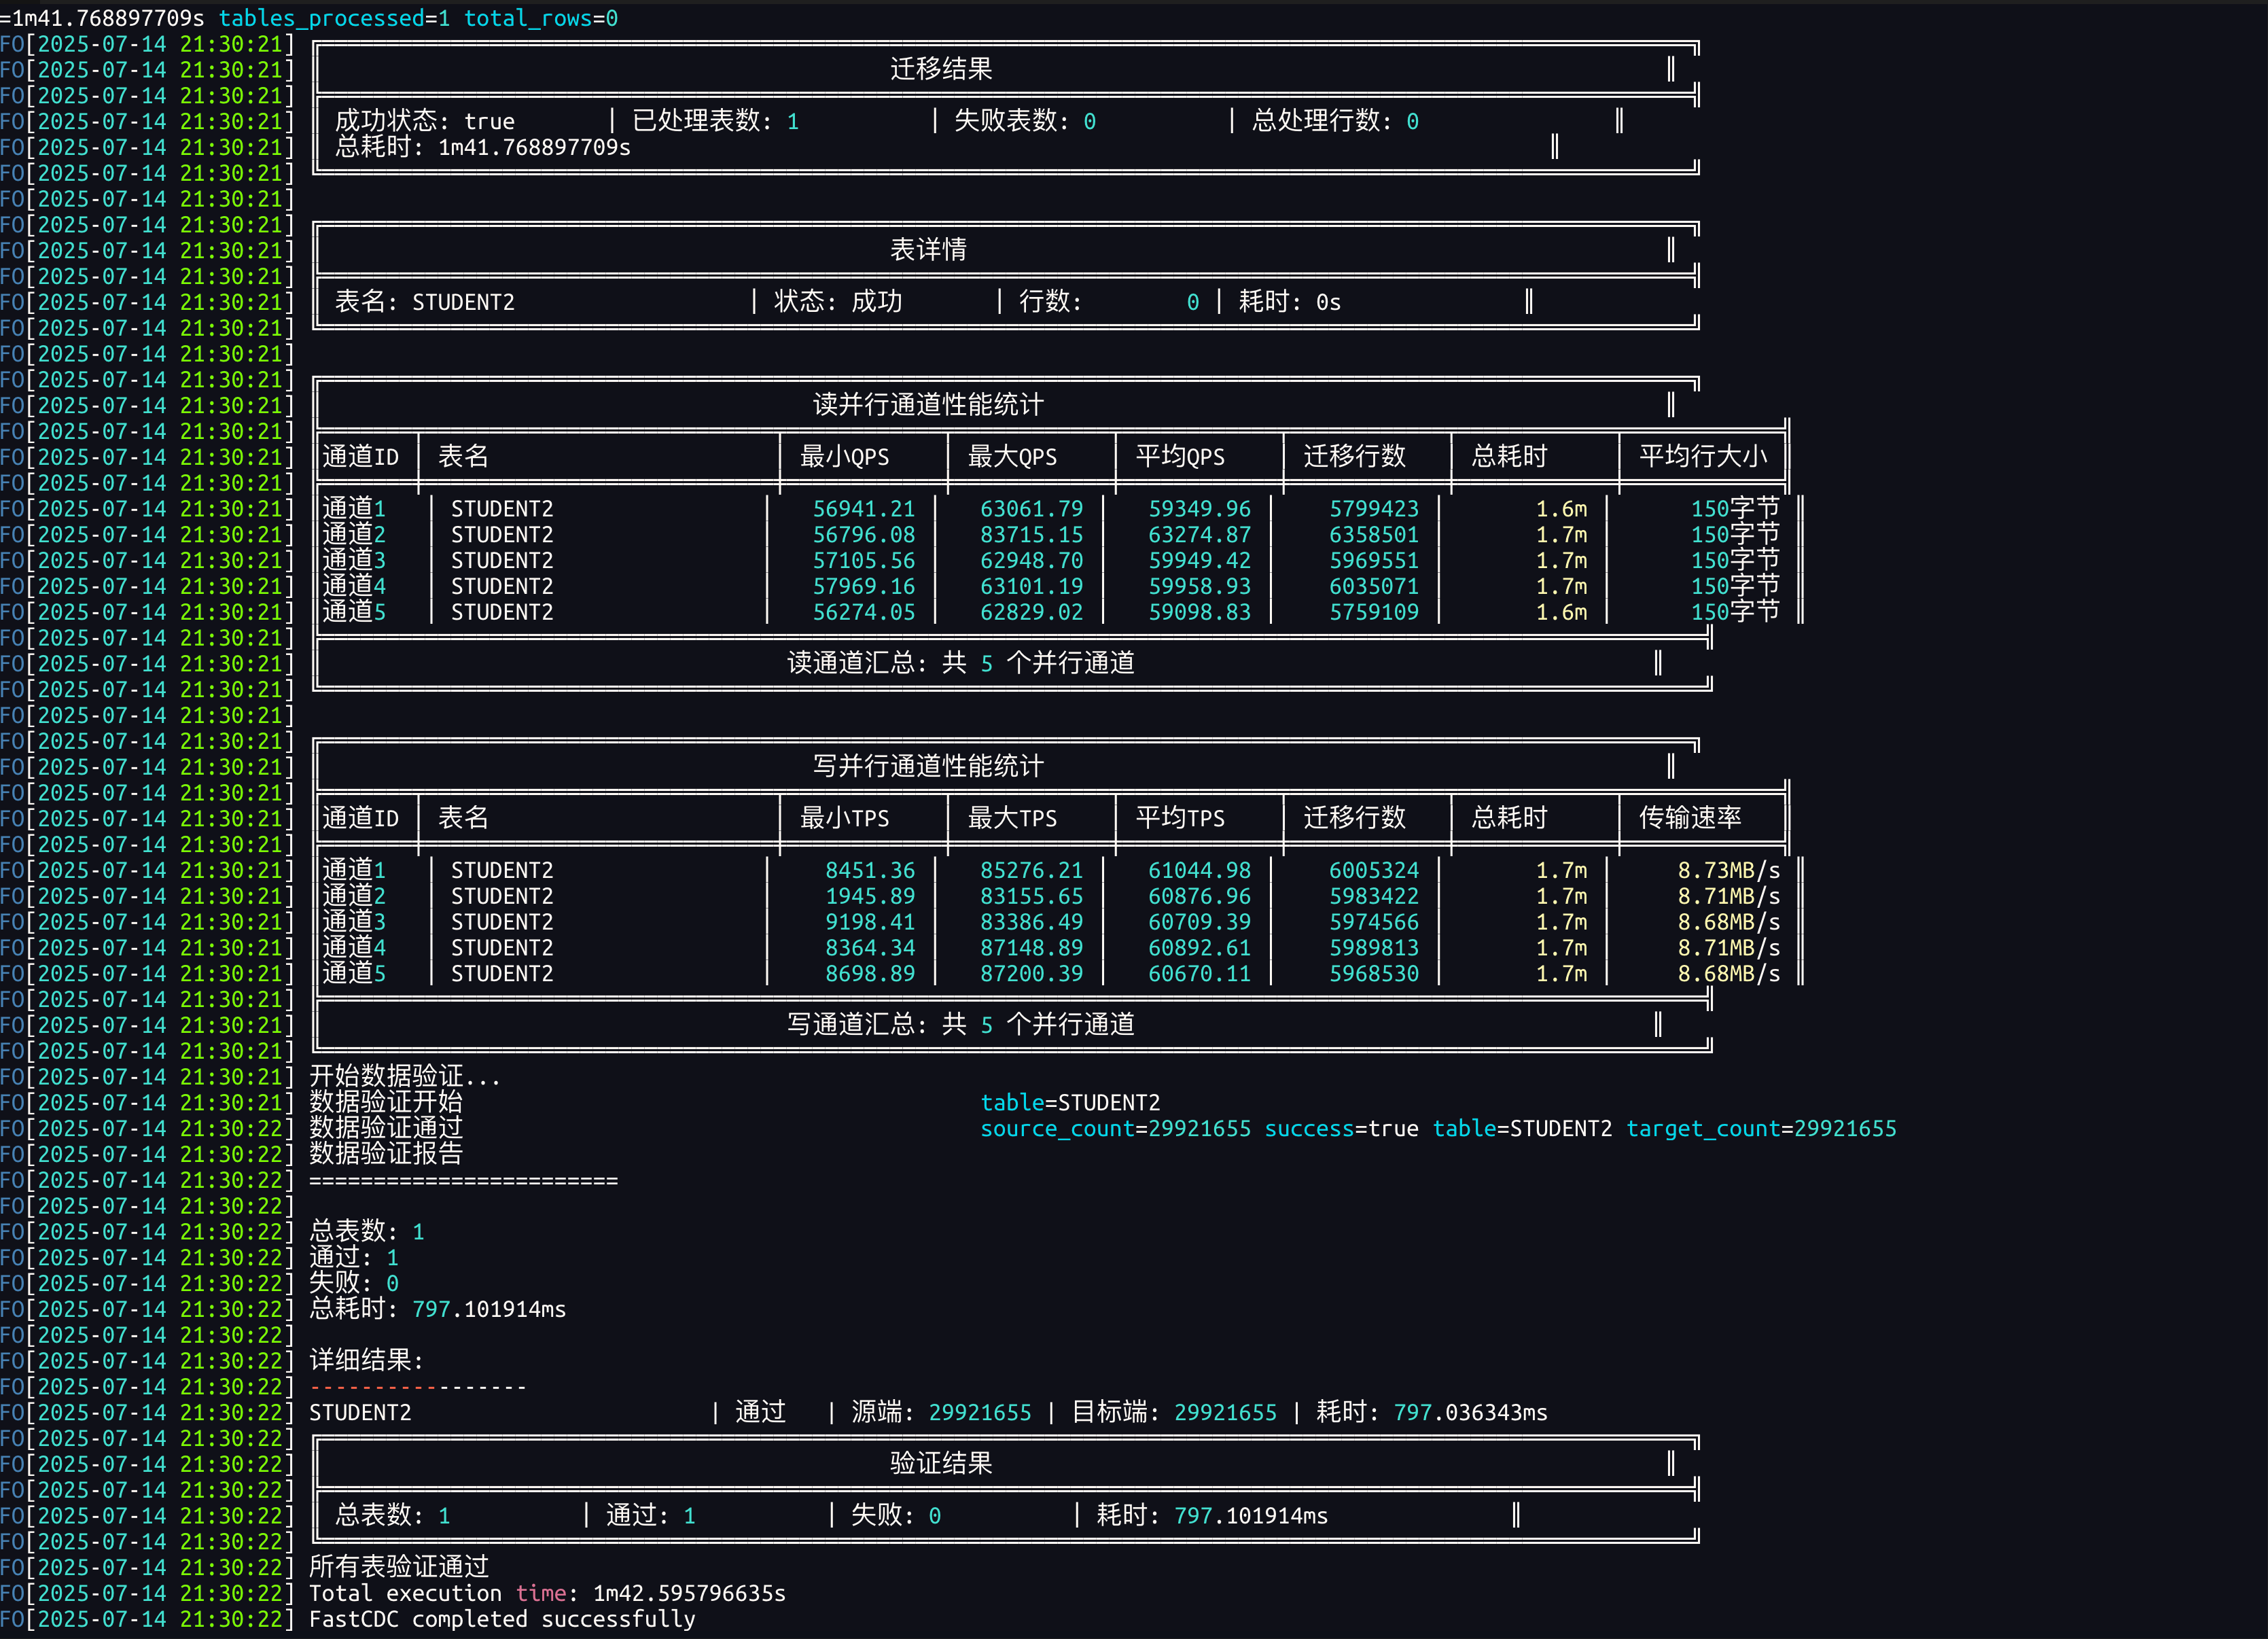
Task: Click the 平均行大小 column header
Action: click(1702, 457)
